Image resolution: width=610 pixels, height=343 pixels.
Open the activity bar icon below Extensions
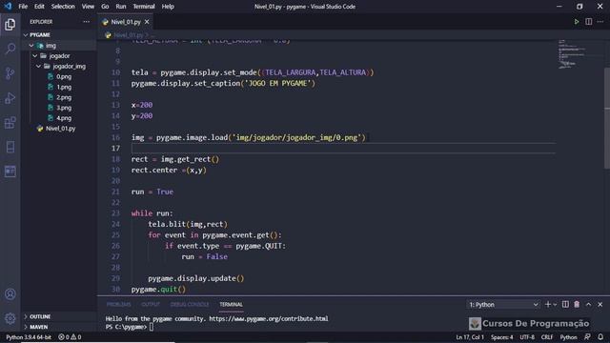pyautogui.click(x=10, y=147)
